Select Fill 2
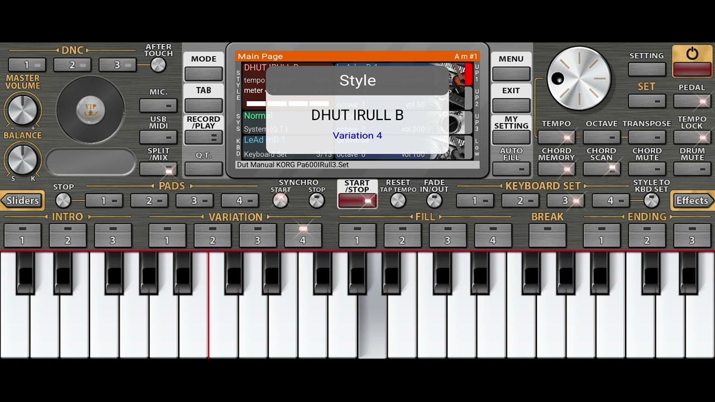 pos(402,235)
